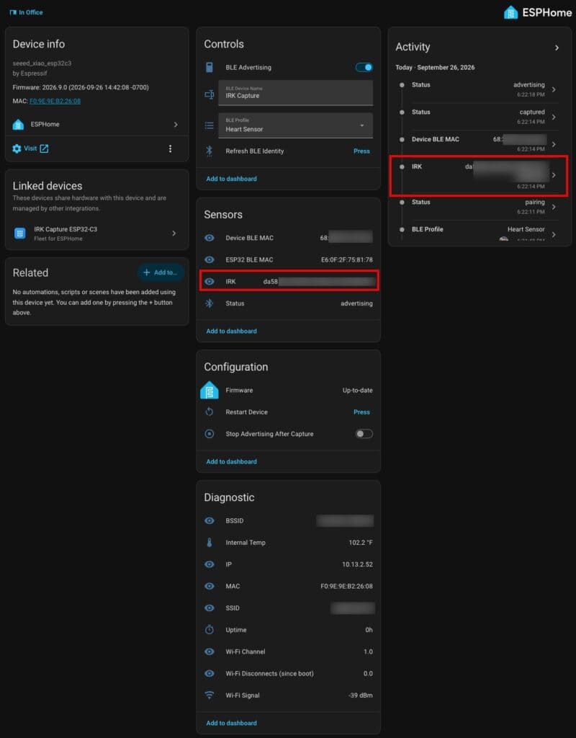Click the Stop Advertising After Capture icon
The image size is (576, 738).
coord(210,434)
